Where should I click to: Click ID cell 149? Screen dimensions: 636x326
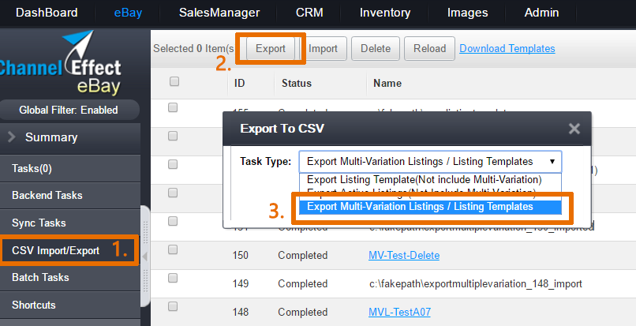point(241,284)
